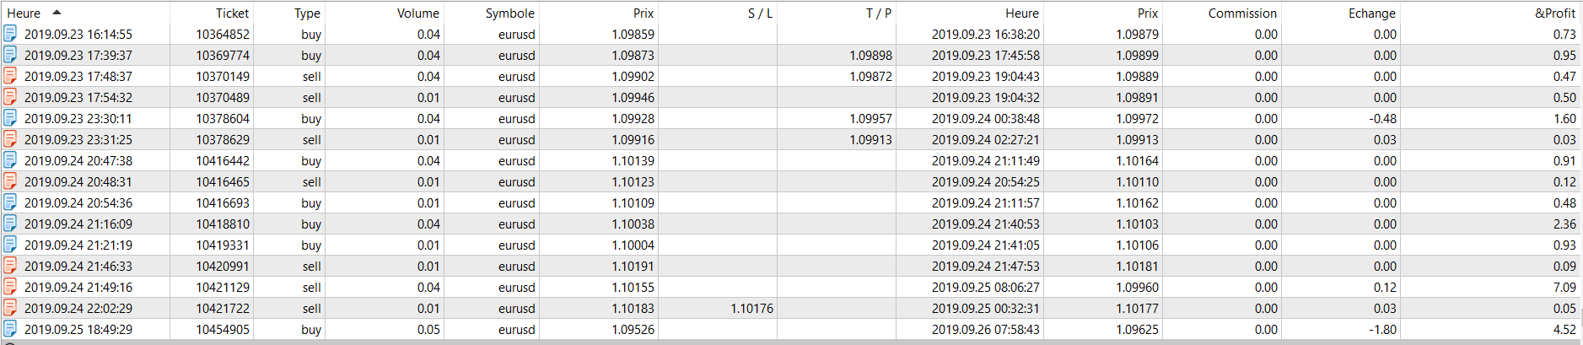The width and height of the screenshot is (1583, 345).
Task: Click the sort arrow next to Heure
Action: (x=57, y=13)
